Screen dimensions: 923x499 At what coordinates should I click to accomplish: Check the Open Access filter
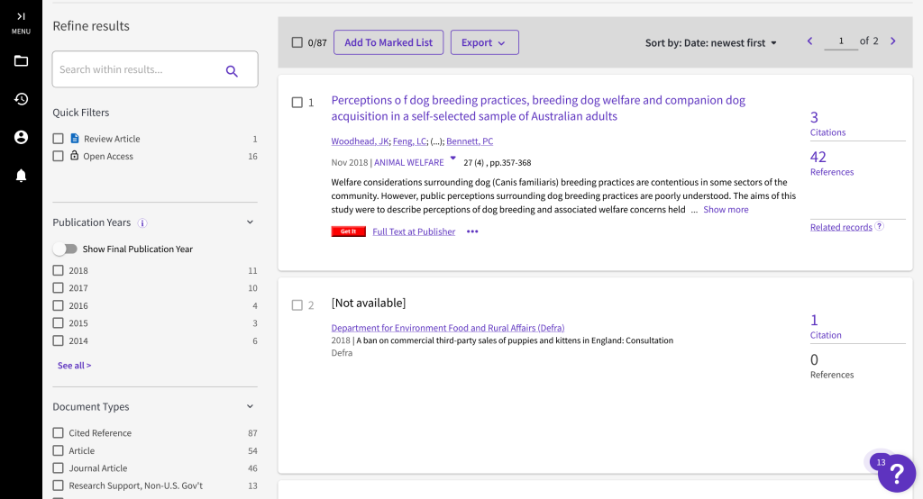(58, 156)
